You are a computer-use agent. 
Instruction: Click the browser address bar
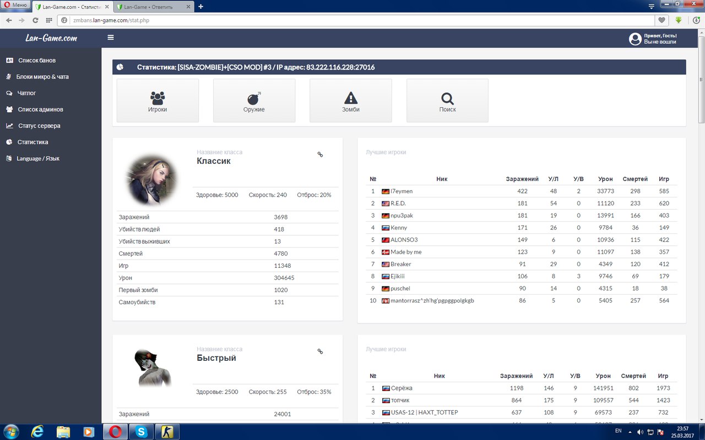pyautogui.click(x=358, y=20)
